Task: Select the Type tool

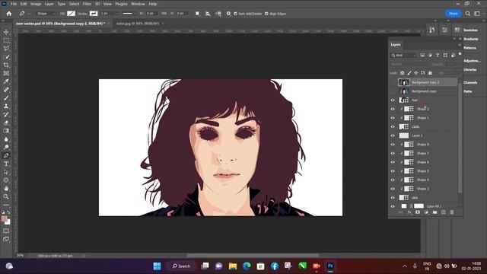Action: click(x=6, y=164)
